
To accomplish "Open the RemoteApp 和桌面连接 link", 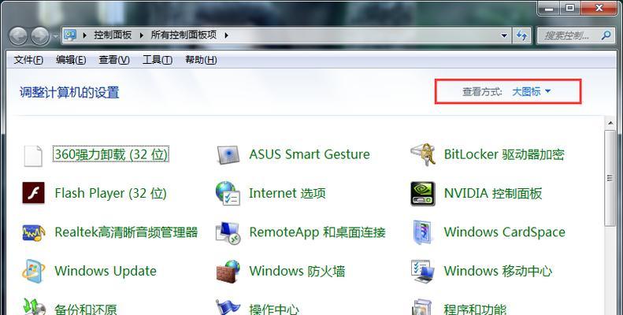I will click(317, 232).
